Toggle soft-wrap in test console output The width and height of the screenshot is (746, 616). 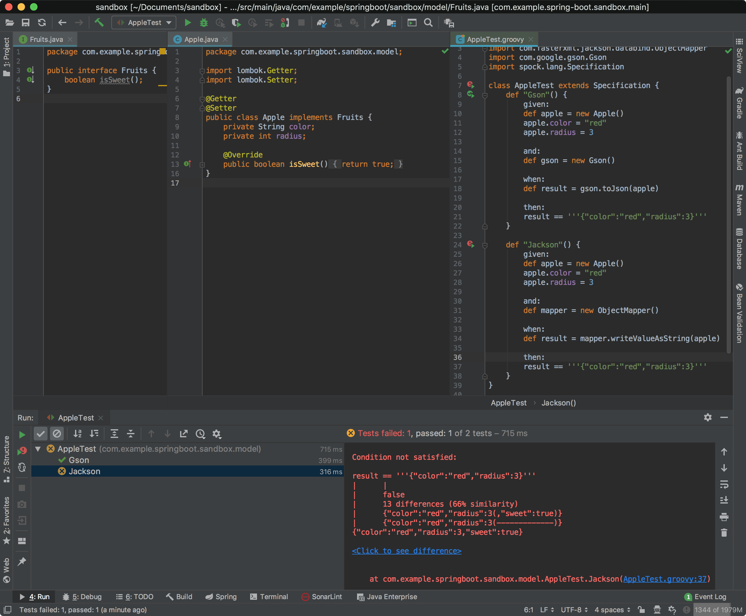pyautogui.click(x=724, y=484)
